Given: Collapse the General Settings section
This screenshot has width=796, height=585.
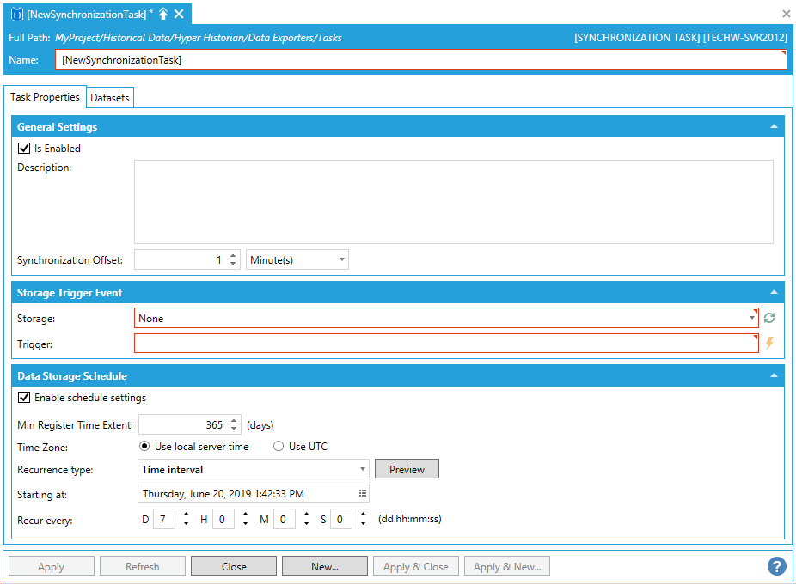Looking at the screenshot, I should click(x=774, y=127).
